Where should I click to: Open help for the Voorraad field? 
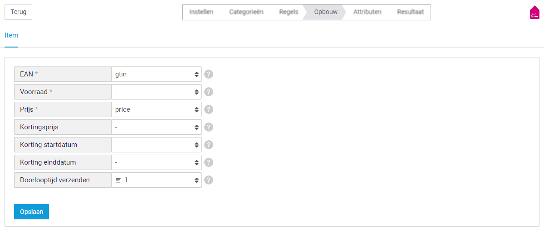(x=209, y=92)
